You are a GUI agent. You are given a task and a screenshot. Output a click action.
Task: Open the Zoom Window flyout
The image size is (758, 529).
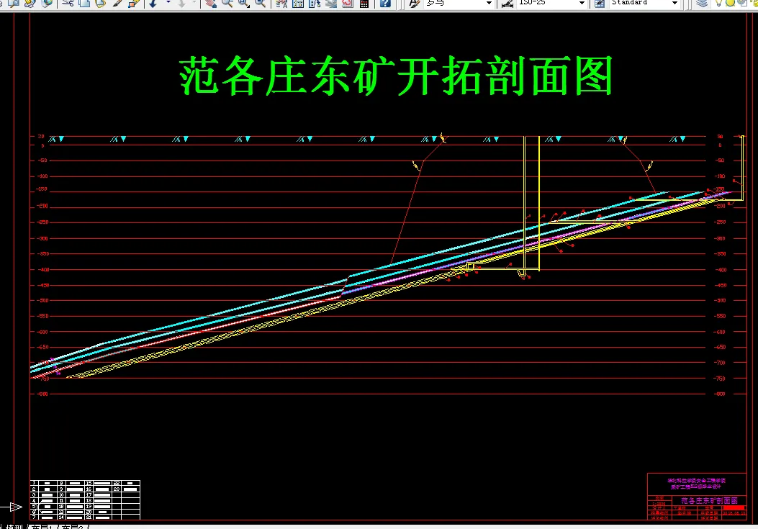coord(243,4)
